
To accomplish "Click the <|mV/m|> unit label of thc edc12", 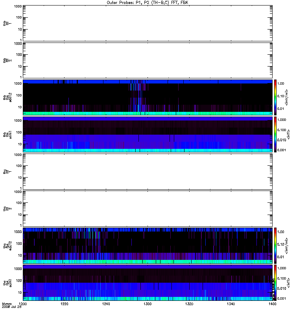I will pos(287,246).
